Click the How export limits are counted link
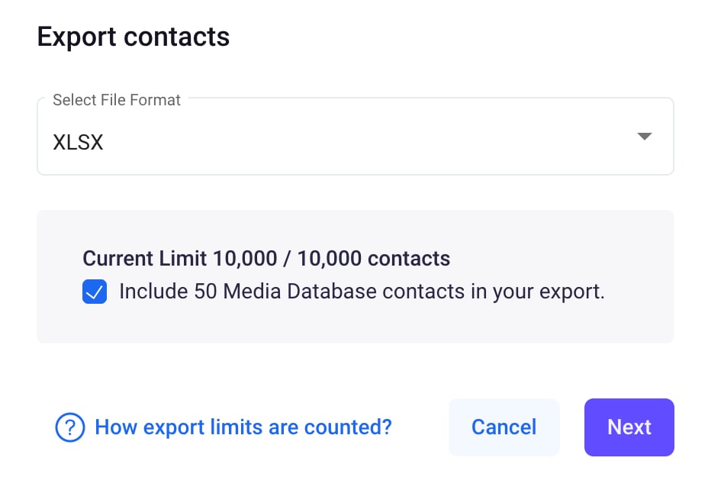This screenshot has height=490, width=708. pos(243,427)
